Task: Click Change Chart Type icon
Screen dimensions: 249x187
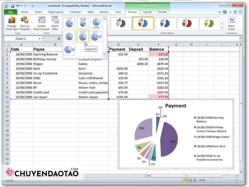Action: click(12, 23)
